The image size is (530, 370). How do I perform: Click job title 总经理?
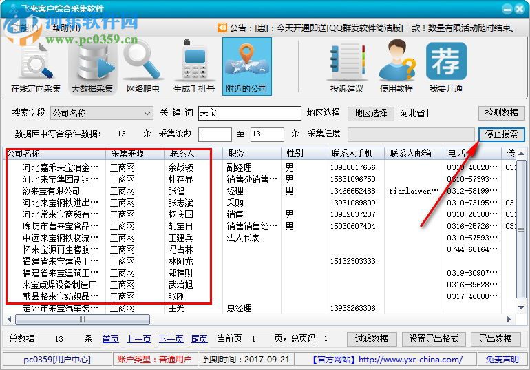[x=239, y=308]
